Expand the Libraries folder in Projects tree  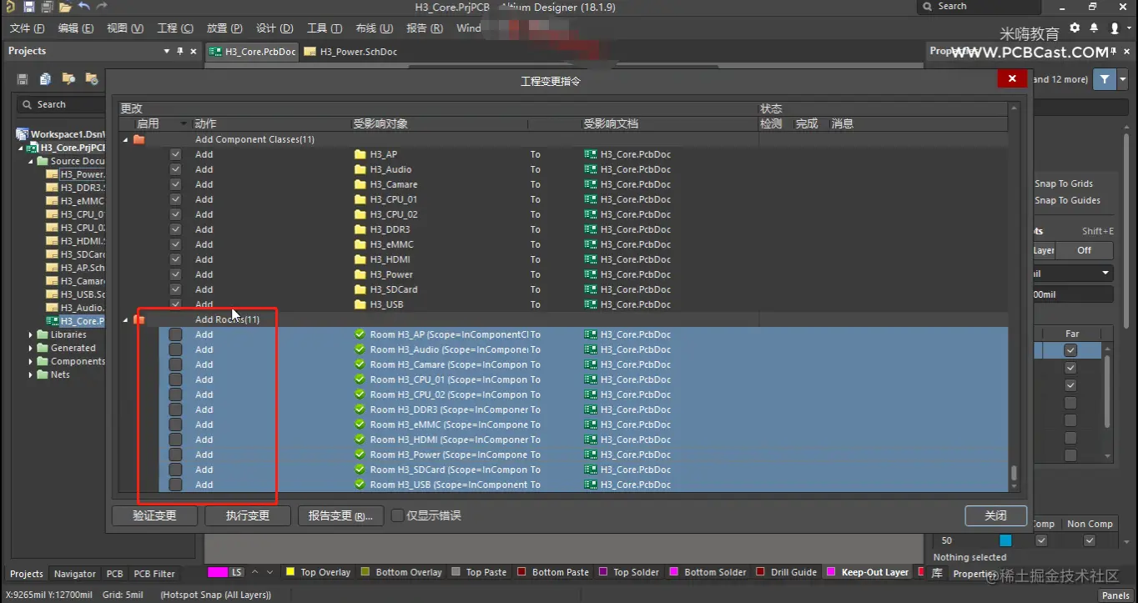(31, 334)
